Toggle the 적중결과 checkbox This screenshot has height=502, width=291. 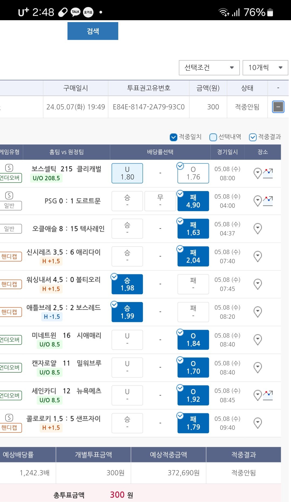(x=252, y=137)
